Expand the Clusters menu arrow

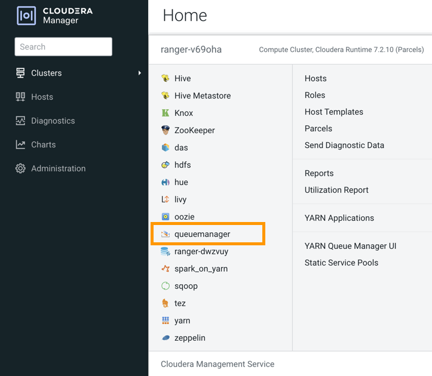click(x=139, y=73)
